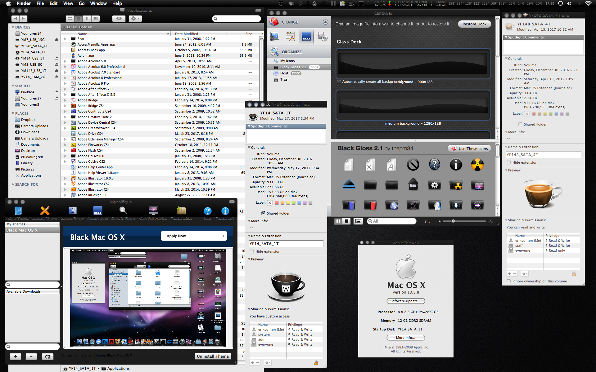The width and height of the screenshot is (596, 372).
Task: Open the Window menu
Action: (x=98, y=3)
